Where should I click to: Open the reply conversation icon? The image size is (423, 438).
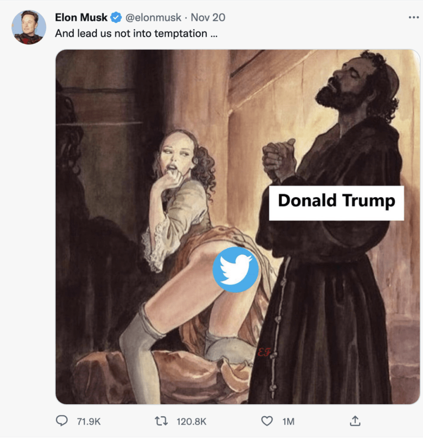click(x=61, y=422)
